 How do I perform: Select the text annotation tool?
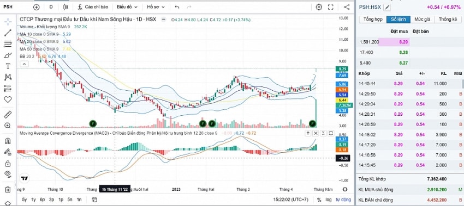pyautogui.click(x=8, y=66)
